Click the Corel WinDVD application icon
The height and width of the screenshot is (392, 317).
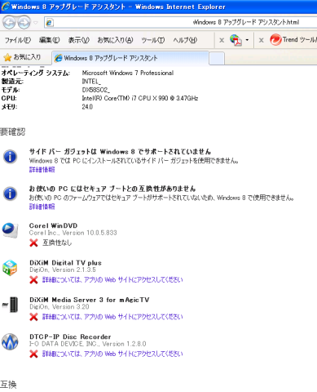10,230
